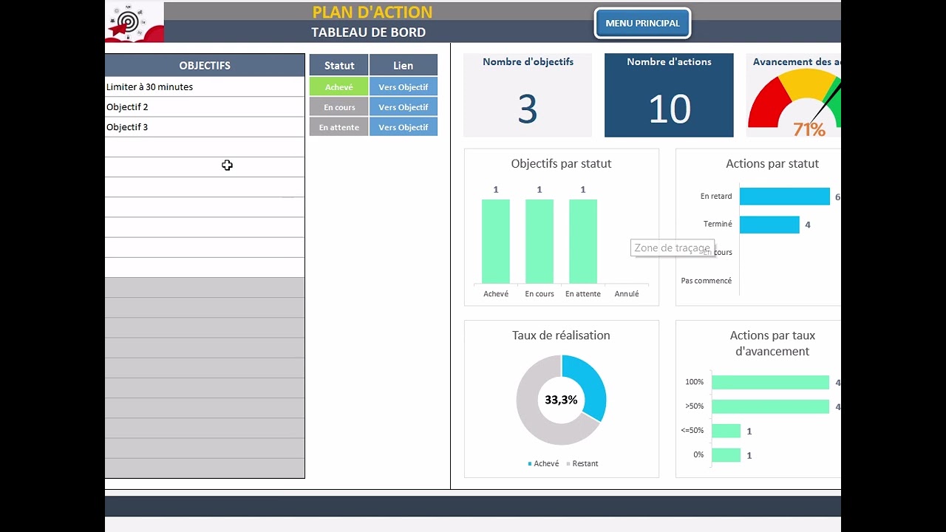Click the 100% progress bar
The width and height of the screenshot is (946, 532).
[x=770, y=383]
